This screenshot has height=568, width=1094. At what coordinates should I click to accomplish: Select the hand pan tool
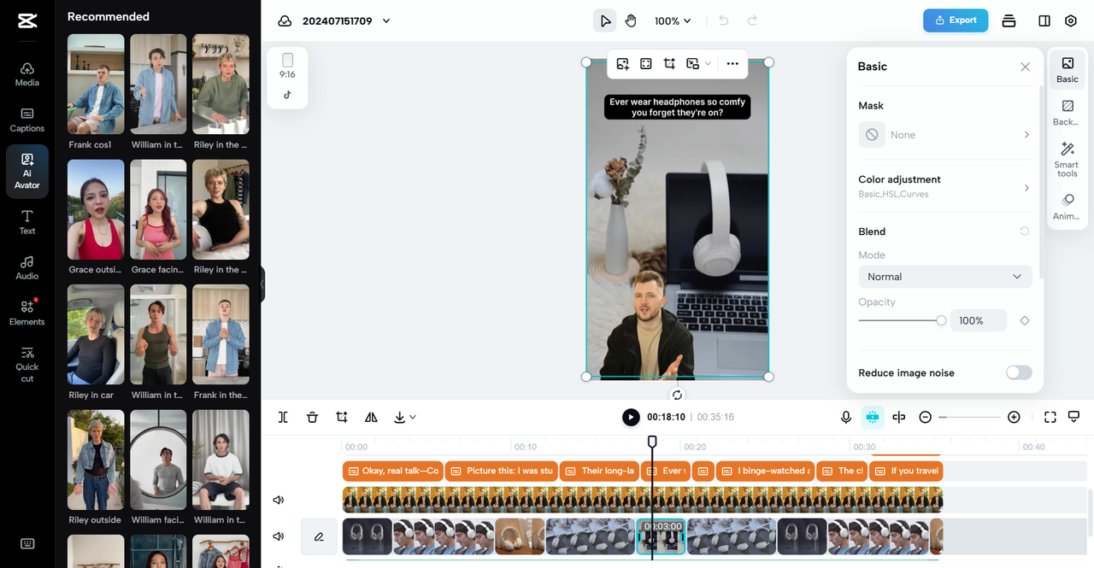(x=631, y=20)
